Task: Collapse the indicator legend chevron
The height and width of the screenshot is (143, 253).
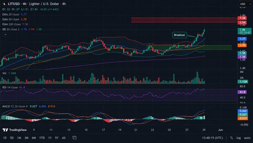Action: (x=5, y=35)
